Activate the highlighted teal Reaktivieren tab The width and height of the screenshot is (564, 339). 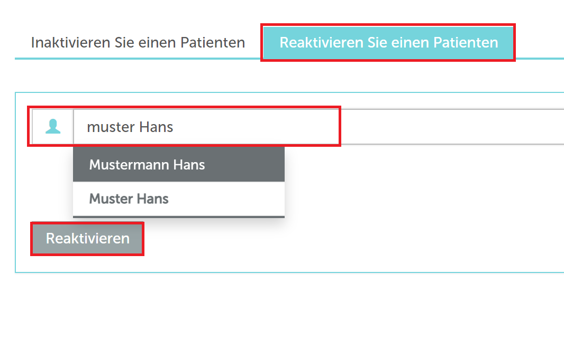[x=388, y=42]
